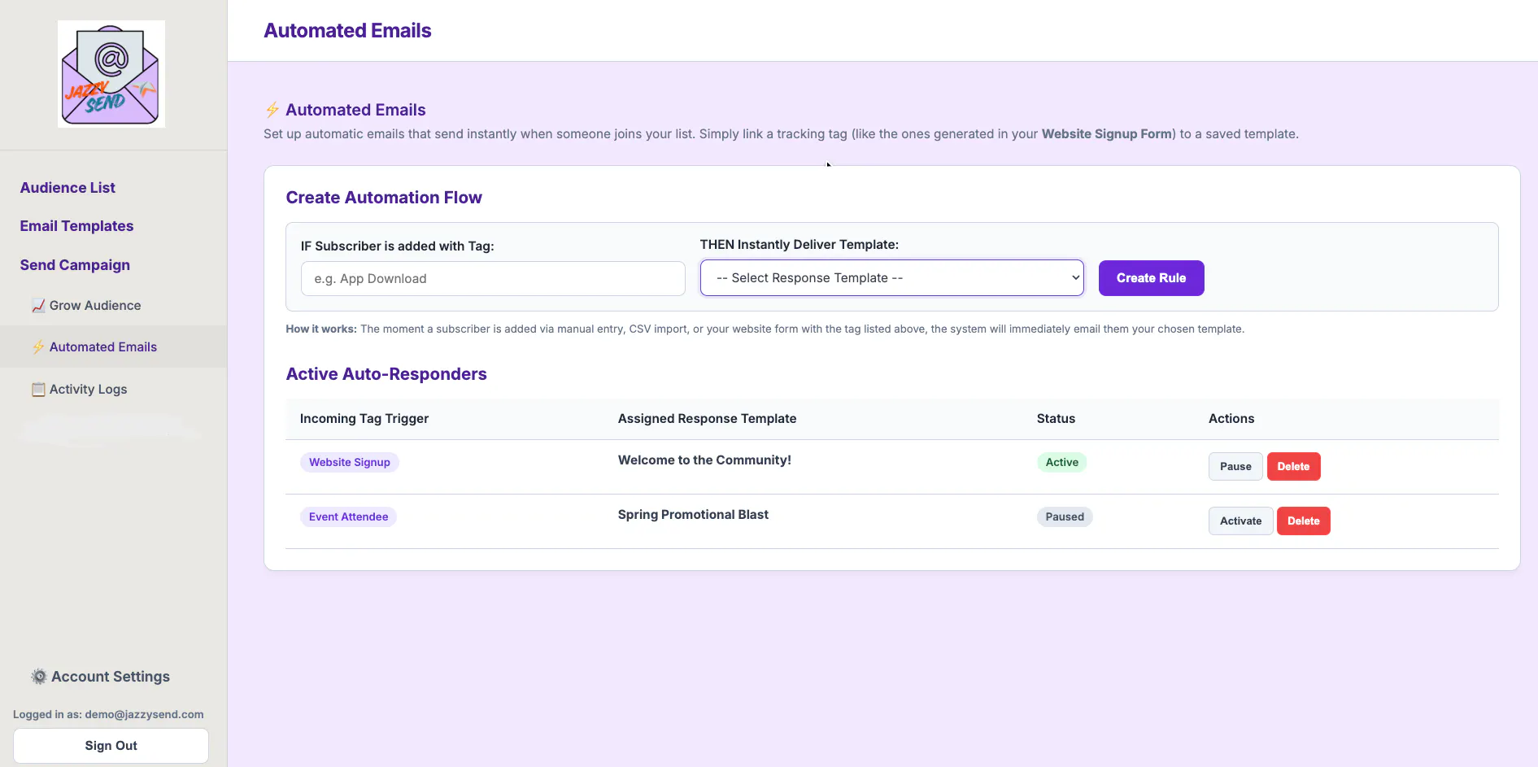Image resolution: width=1538 pixels, height=767 pixels.
Task: Click the Assigned Response Template column header
Action: (x=707, y=419)
